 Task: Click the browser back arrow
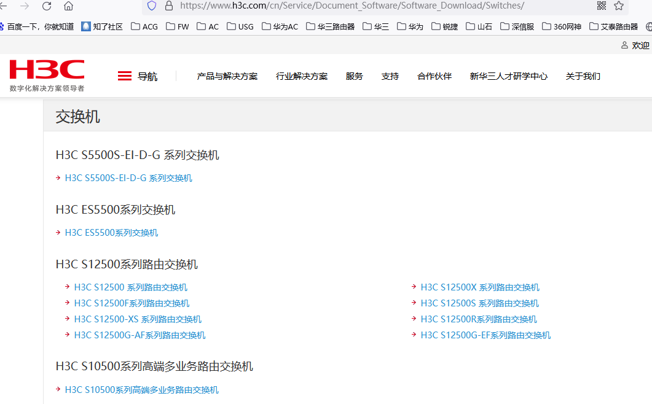tap(3, 6)
